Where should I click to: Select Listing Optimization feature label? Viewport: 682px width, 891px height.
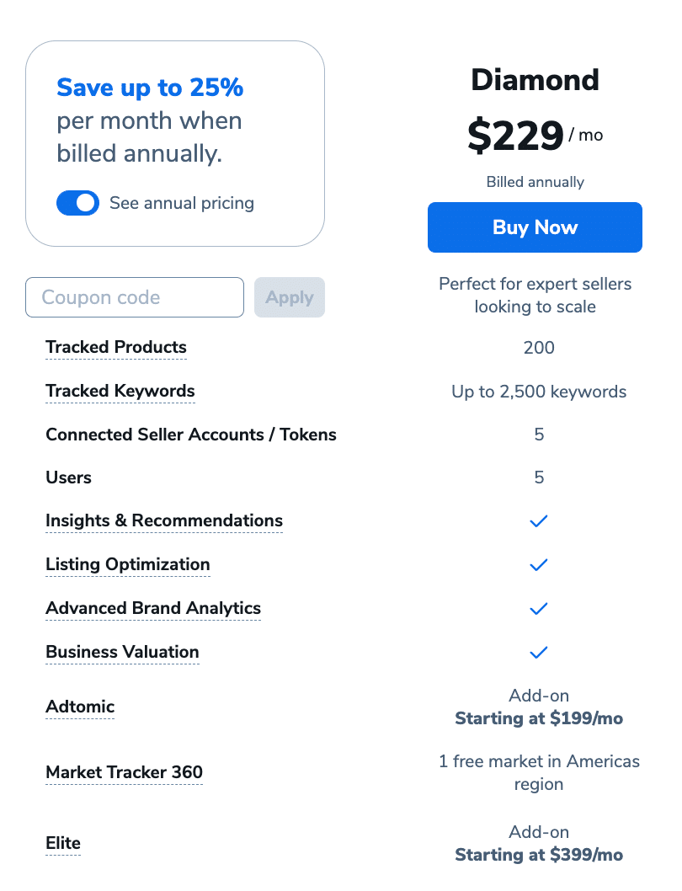(x=128, y=564)
